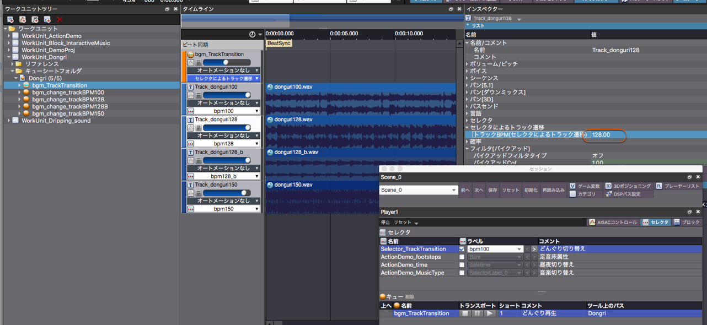Collapse セレクタによるトラック遷移 section in Inspector
This screenshot has height=325, width=707.
point(467,127)
